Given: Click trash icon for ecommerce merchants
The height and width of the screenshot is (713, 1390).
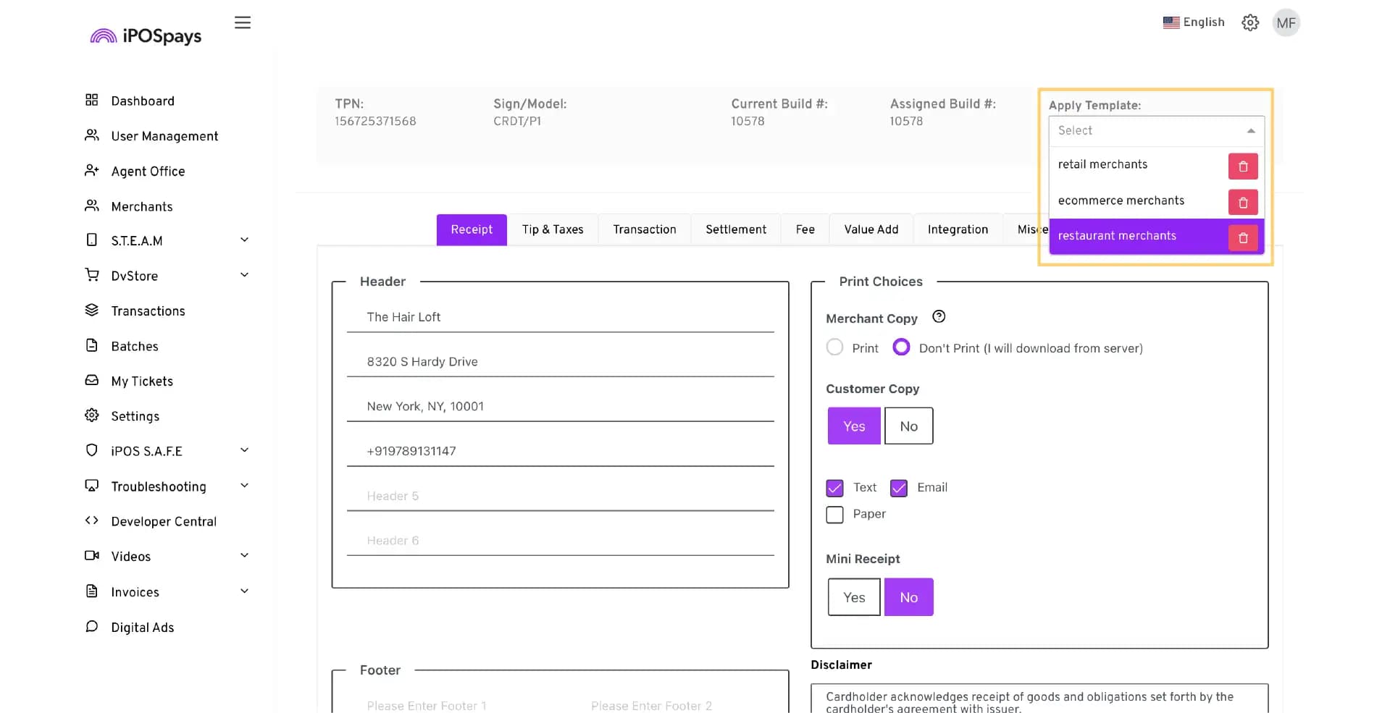Looking at the screenshot, I should point(1242,203).
